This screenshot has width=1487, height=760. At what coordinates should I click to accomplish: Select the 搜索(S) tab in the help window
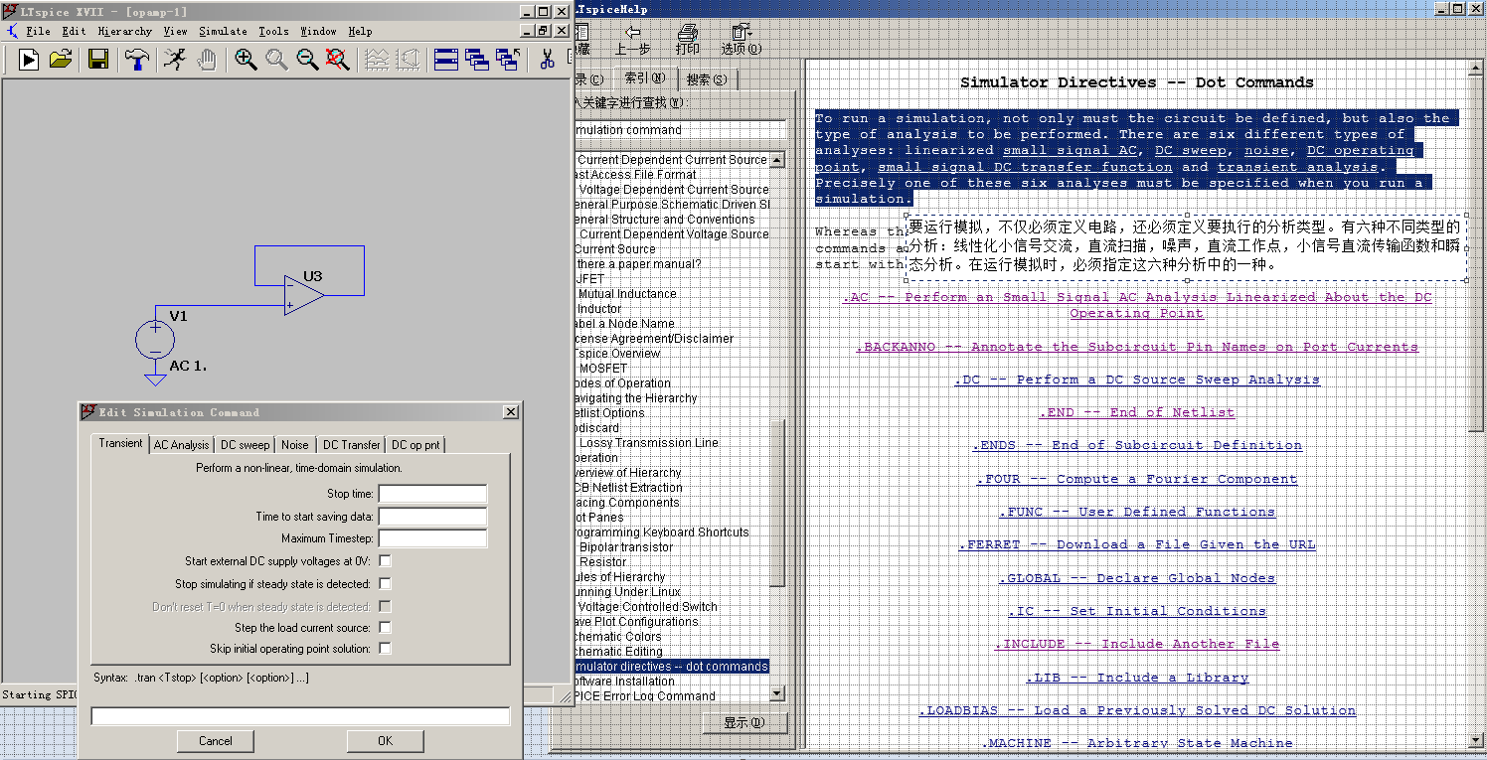[x=707, y=79]
